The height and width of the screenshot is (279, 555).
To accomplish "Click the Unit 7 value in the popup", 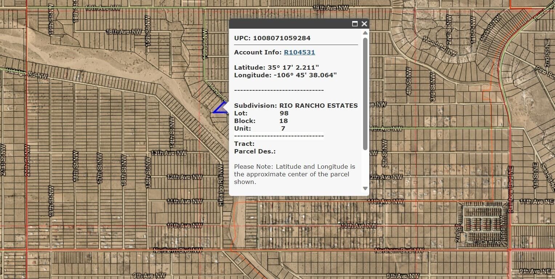I will [283, 128].
